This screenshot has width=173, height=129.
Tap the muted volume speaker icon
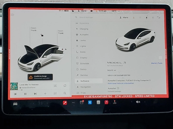pos(138,102)
